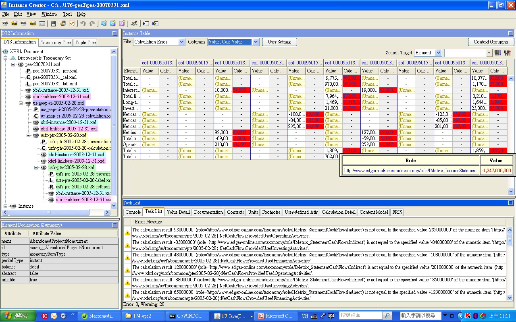Open the Tool menu
Viewport: 516px width, 322px height.
click(x=67, y=14)
